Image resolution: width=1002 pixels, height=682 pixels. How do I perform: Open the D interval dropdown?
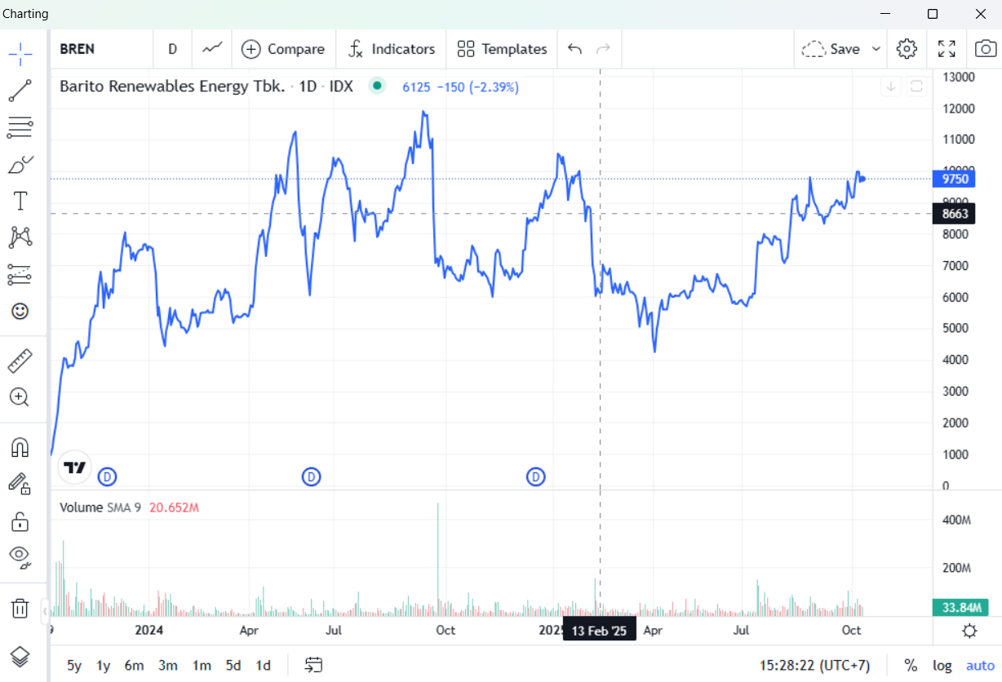[x=173, y=49]
